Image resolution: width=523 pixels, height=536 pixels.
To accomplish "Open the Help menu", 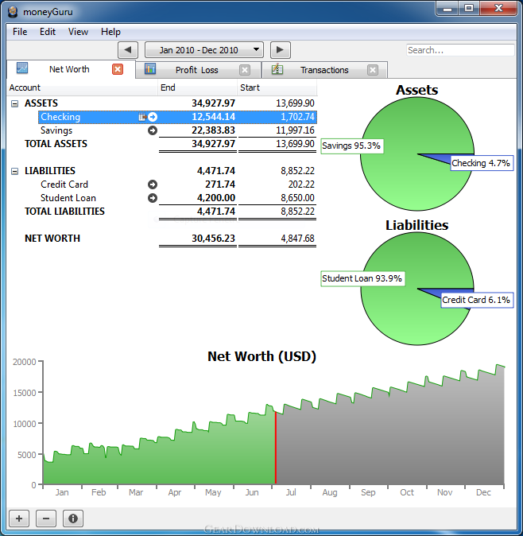I will (110, 32).
